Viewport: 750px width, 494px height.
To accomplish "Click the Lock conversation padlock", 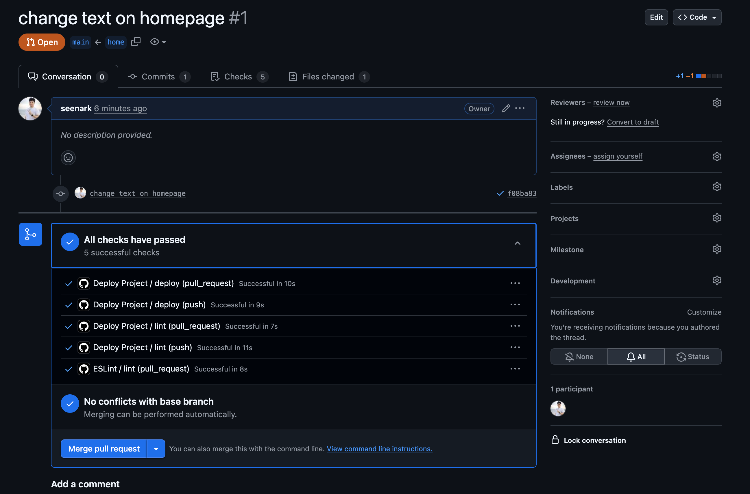I will (x=555, y=440).
